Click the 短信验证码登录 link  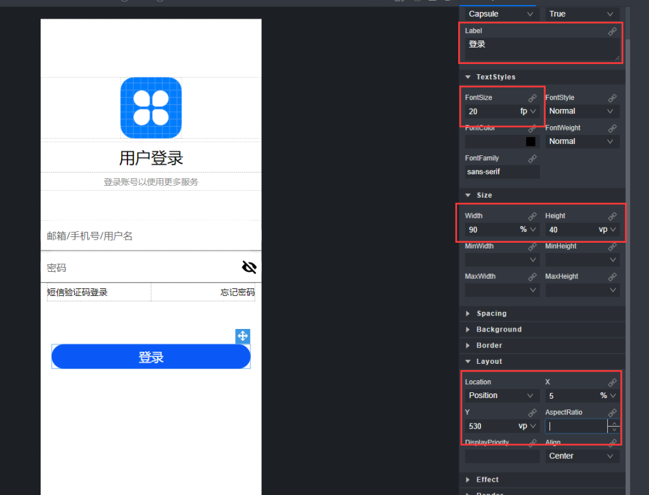pyautogui.click(x=77, y=292)
